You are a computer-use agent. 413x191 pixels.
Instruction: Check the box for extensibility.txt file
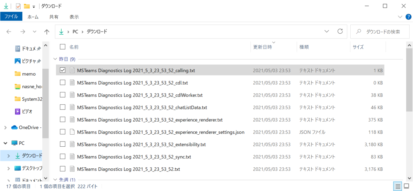(x=62, y=144)
